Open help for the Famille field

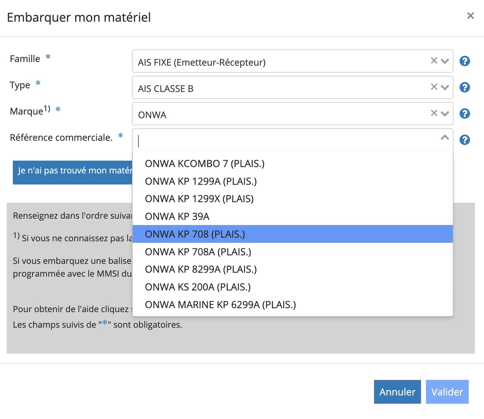coord(465,61)
